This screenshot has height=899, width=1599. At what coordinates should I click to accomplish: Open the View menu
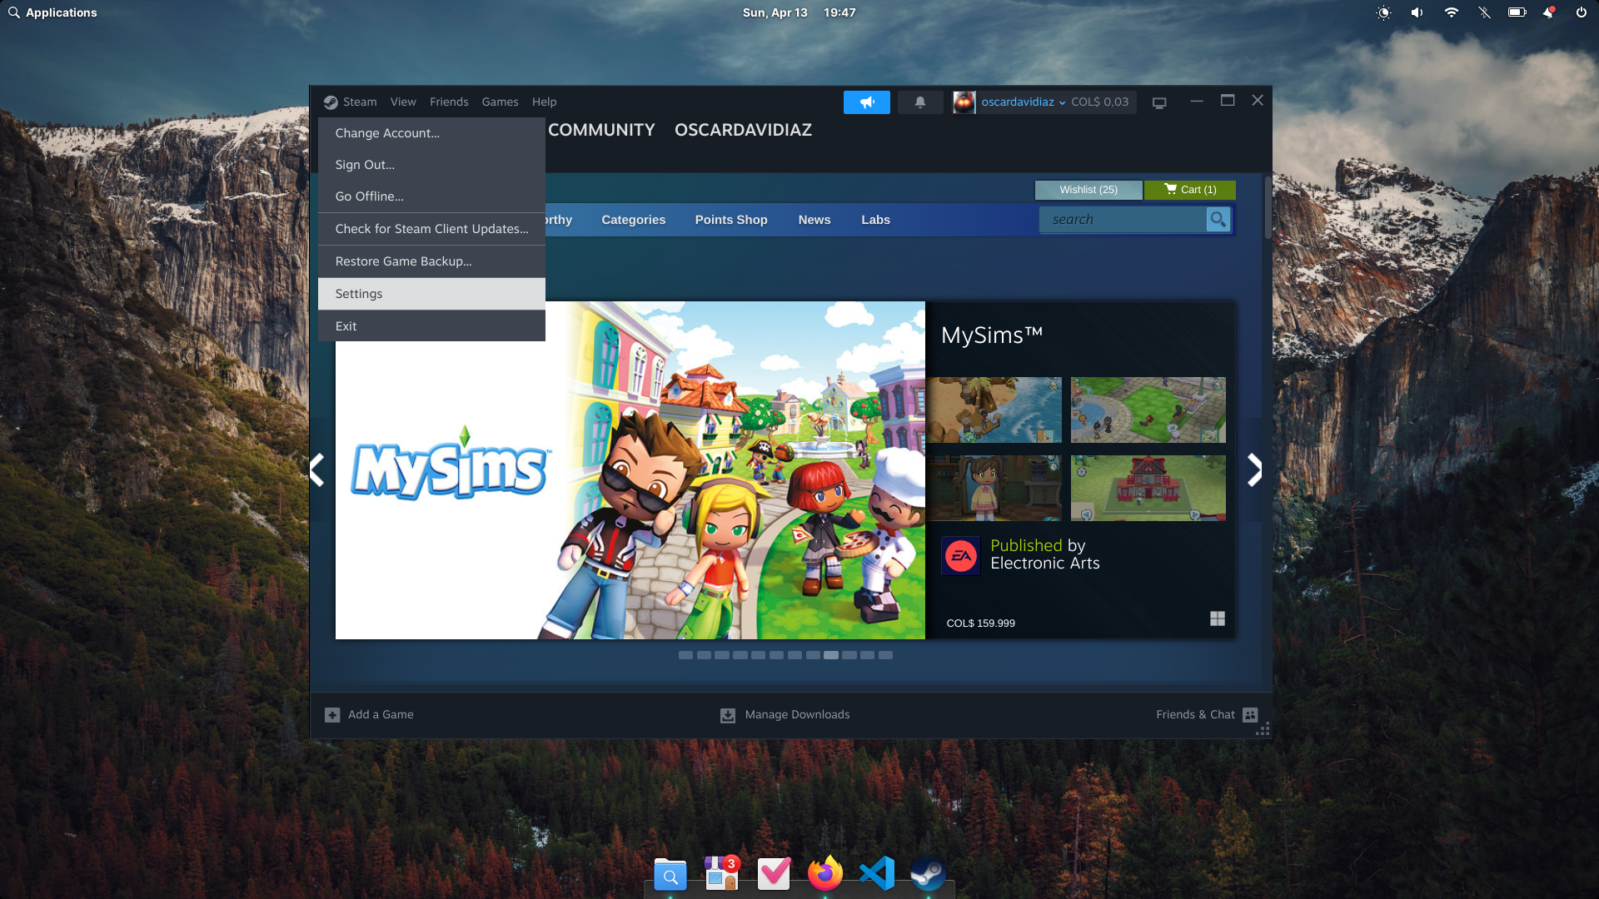pyautogui.click(x=403, y=102)
